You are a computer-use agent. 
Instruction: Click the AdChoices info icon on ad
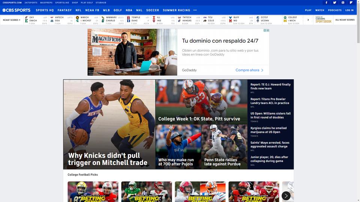tap(265, 30)
